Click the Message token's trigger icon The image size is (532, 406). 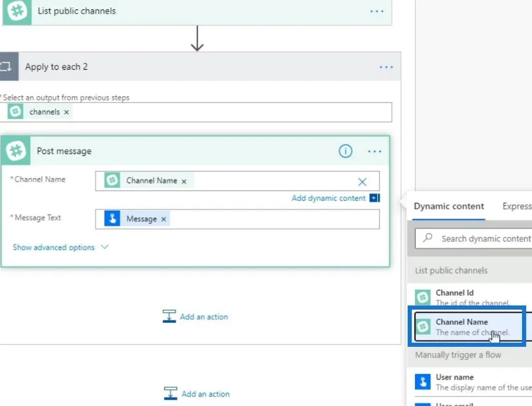click(112, 219)
